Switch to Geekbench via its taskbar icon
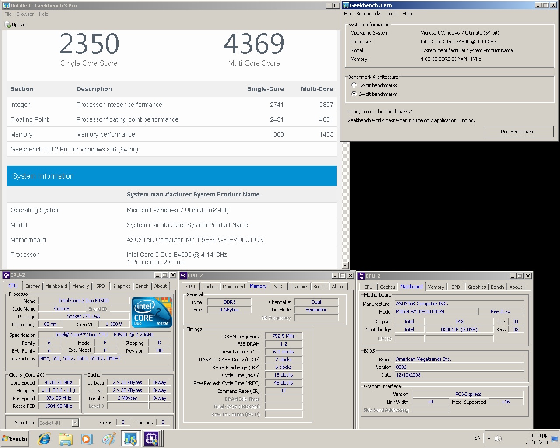Viewport: 560px width, 448px height. (130, 439)
